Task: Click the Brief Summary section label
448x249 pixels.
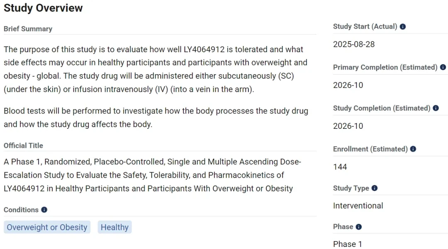Action: point(28,29)
